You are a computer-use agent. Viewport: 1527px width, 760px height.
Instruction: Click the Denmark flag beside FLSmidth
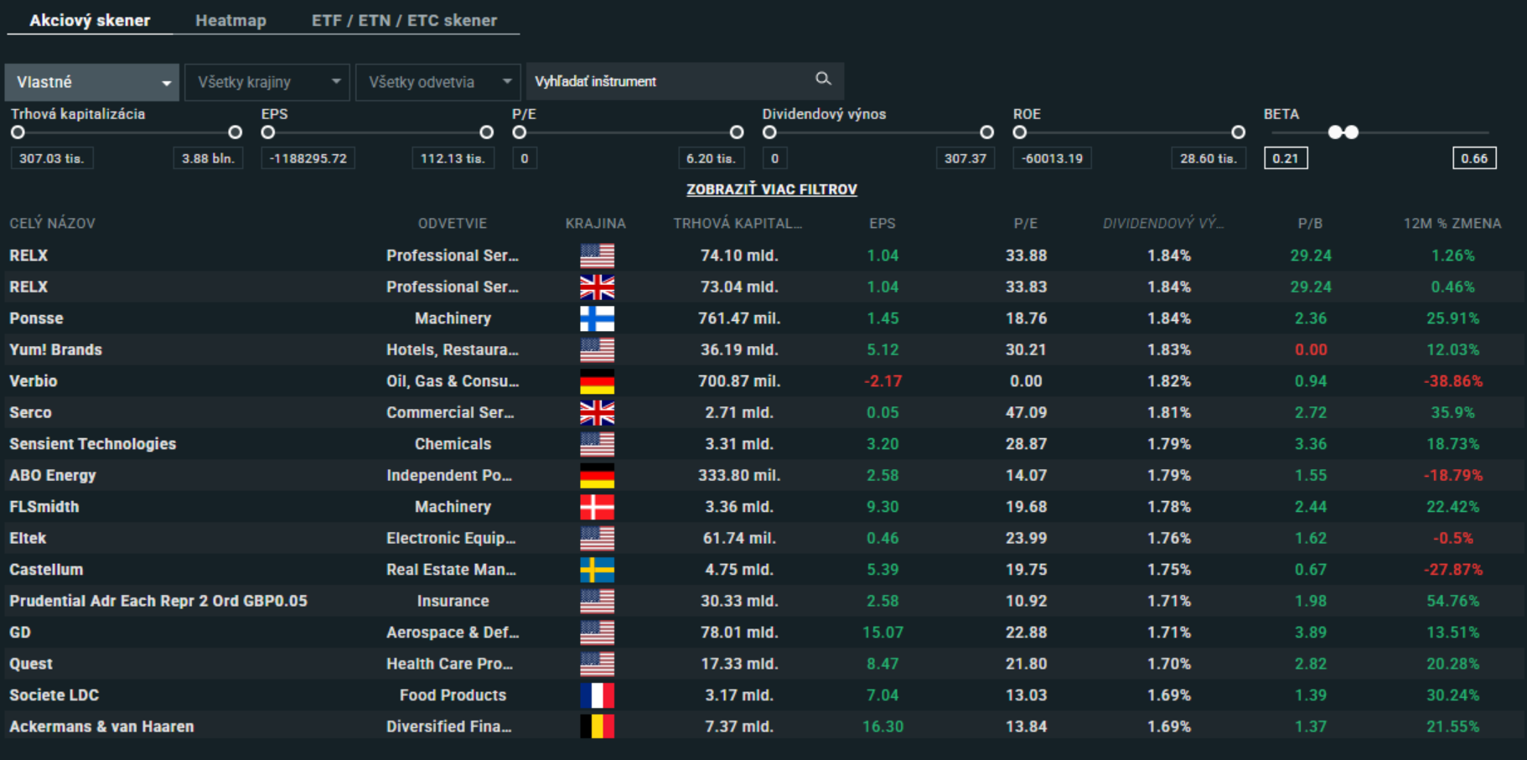[x=597, y=507]
